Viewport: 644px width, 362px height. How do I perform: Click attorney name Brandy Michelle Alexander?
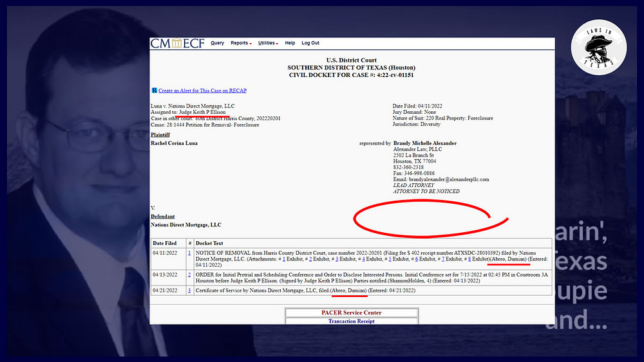tap(425, 143)
